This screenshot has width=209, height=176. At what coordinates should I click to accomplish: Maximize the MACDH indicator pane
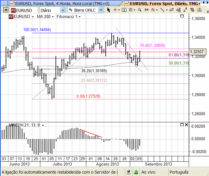[182, 125]
